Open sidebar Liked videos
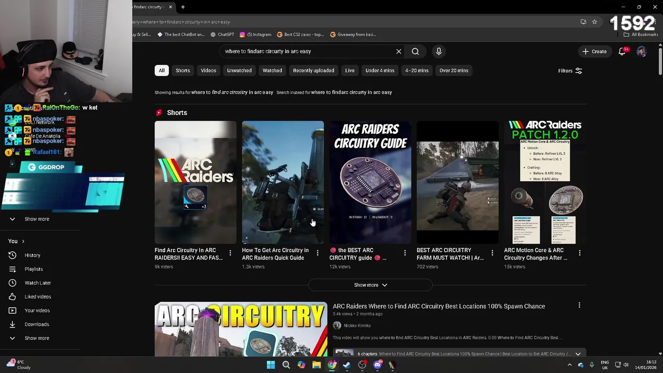This screenshot has width=663, height=373. 38,297
